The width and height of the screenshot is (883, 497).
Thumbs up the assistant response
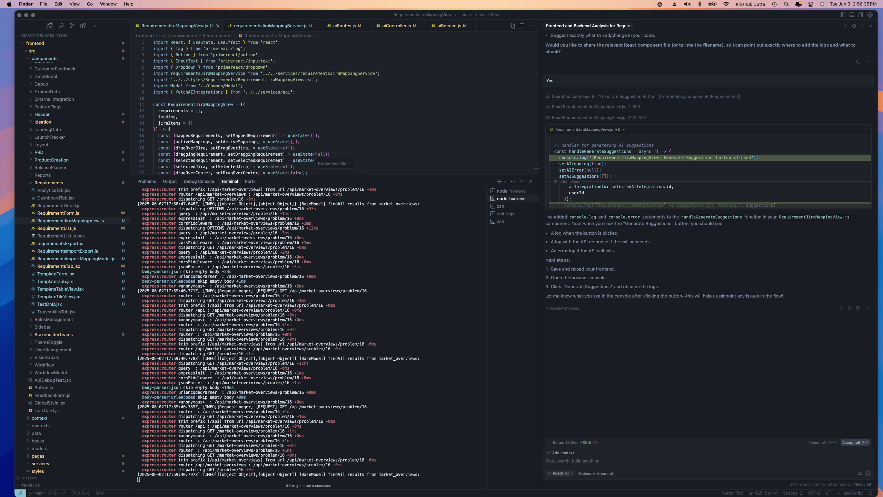pyautogui.click(x=842, y=308)
